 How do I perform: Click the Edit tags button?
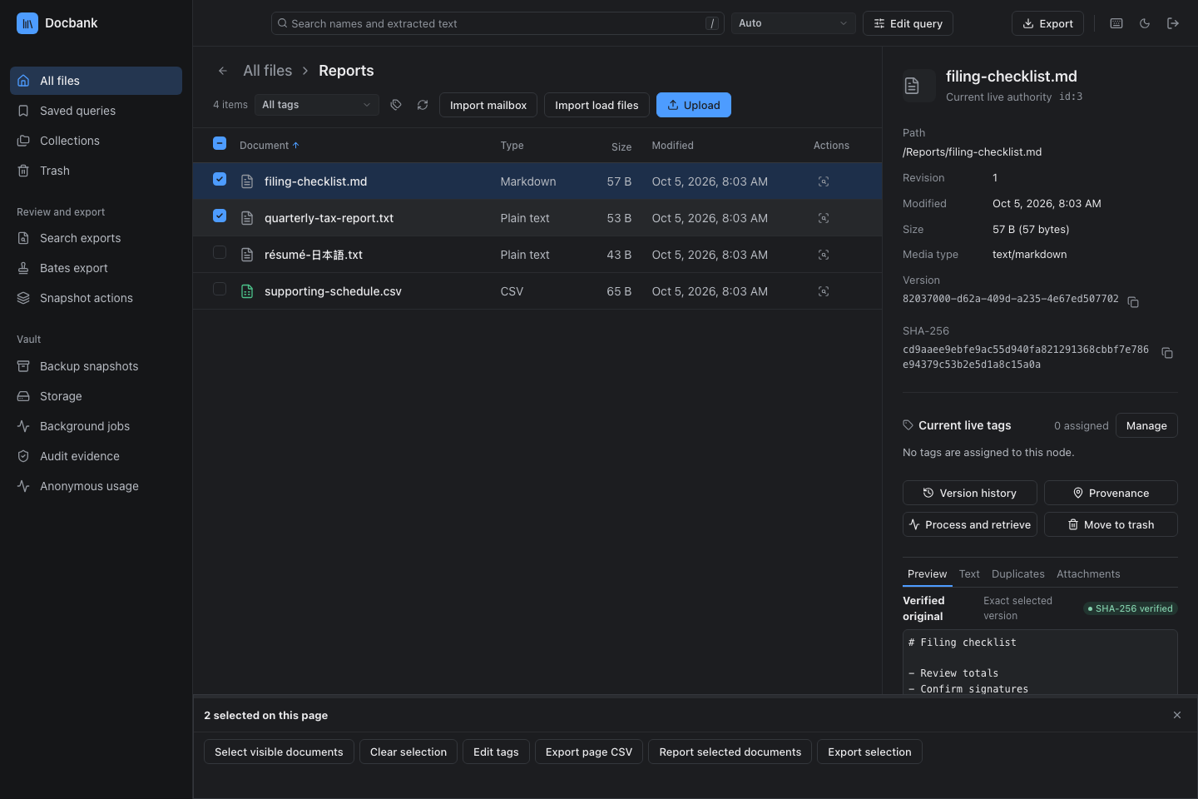tap(496, 752)
